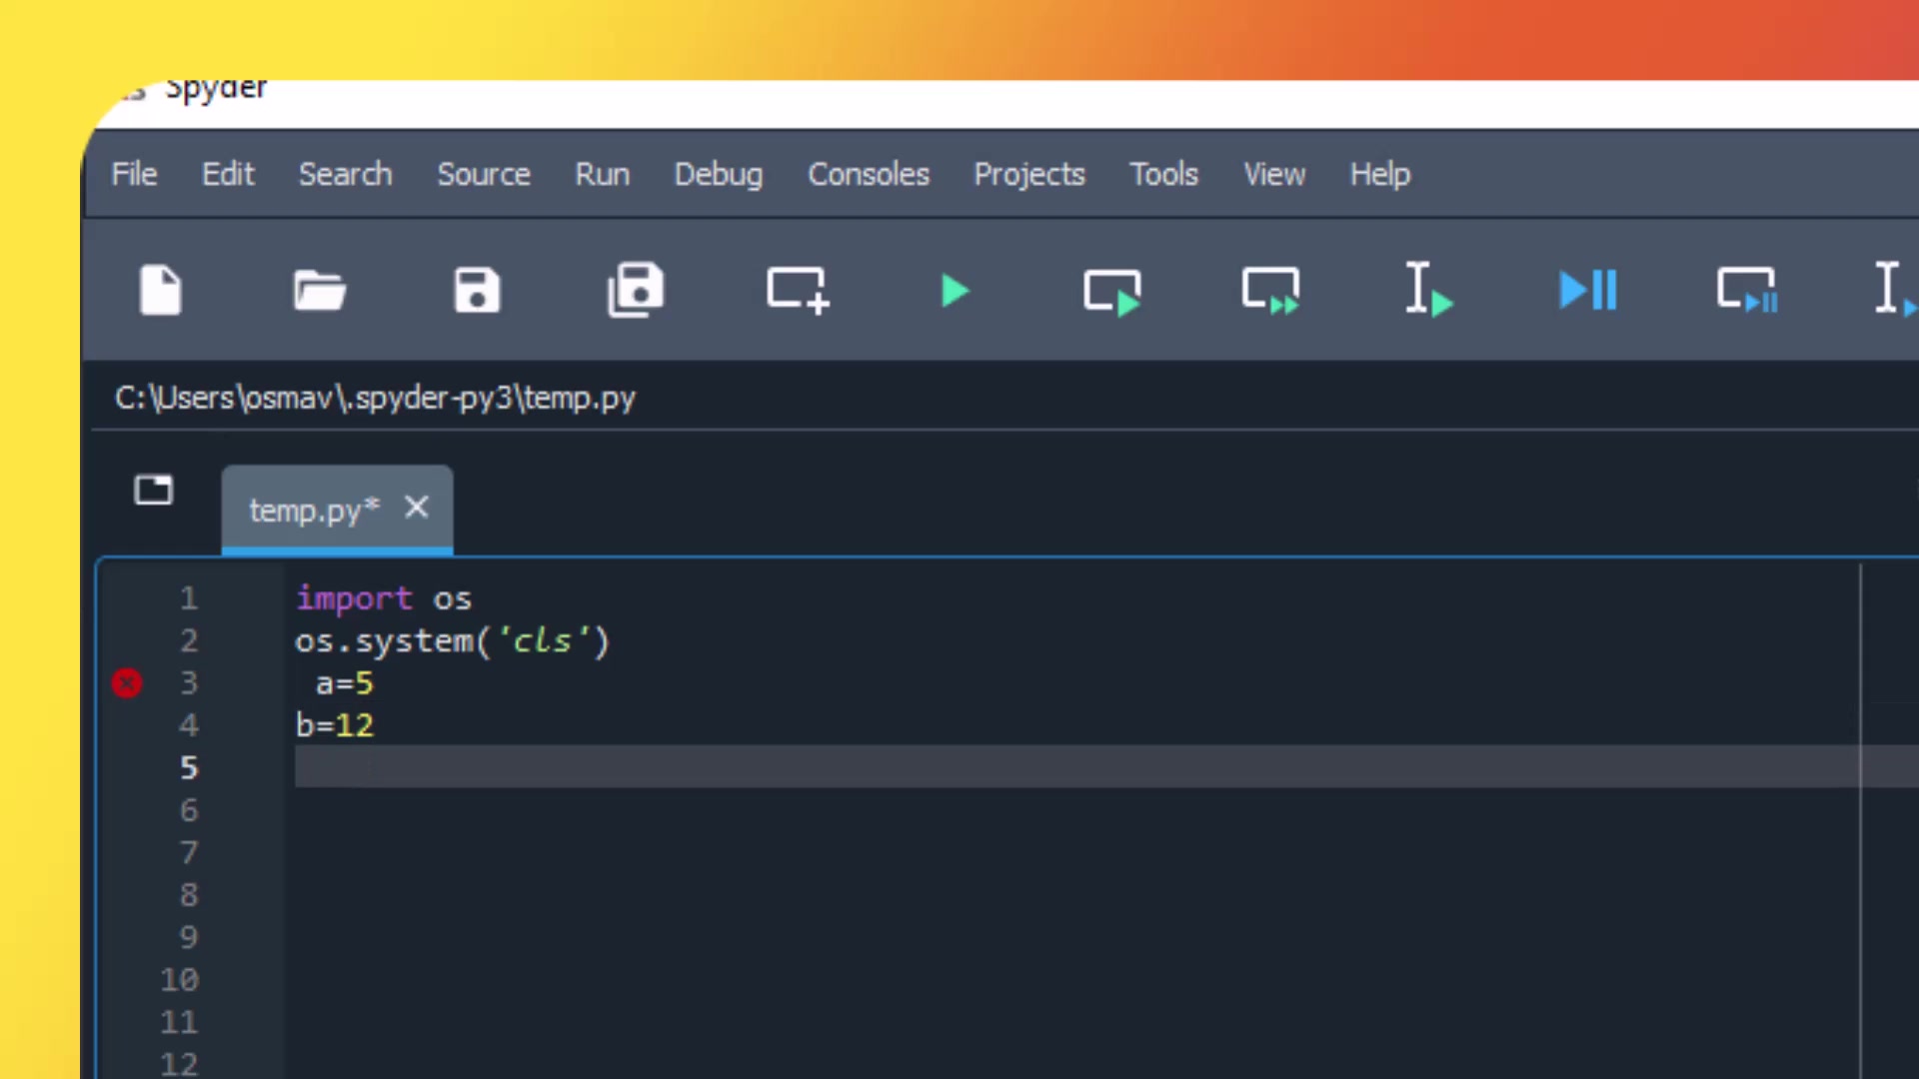
Task: Select the temp.py editor tab
Action: click(312, 511)
